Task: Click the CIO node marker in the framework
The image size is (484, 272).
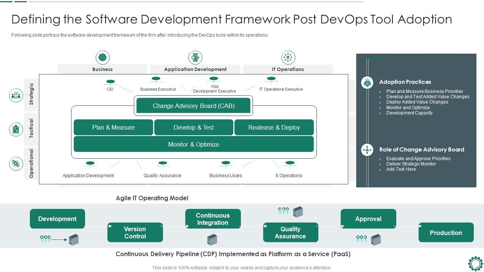Action: point(110,81)
